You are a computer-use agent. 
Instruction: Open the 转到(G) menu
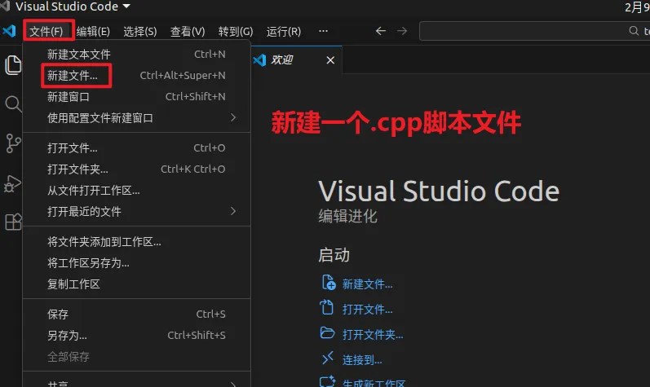pyautogui.click(x=236, y=31)
